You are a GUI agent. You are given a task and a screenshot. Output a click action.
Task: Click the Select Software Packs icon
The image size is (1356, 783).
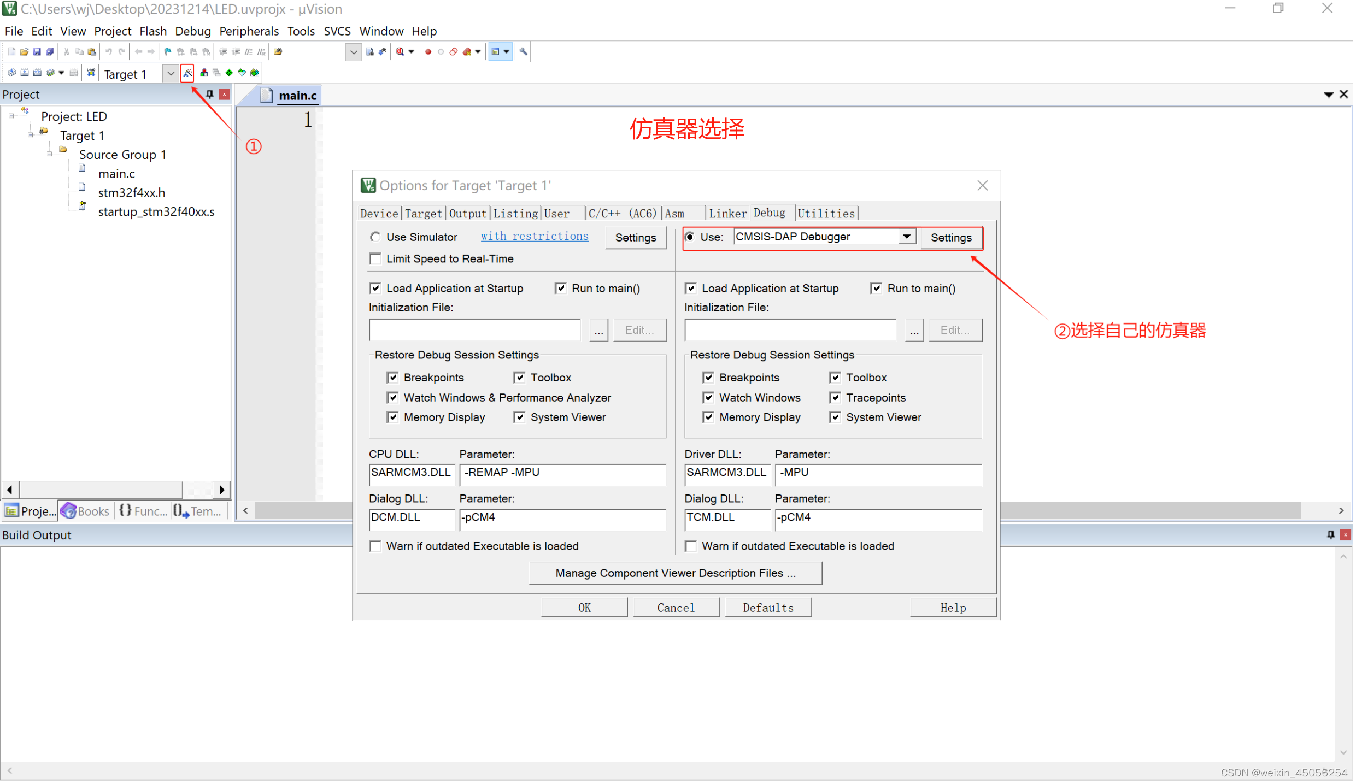242,73
